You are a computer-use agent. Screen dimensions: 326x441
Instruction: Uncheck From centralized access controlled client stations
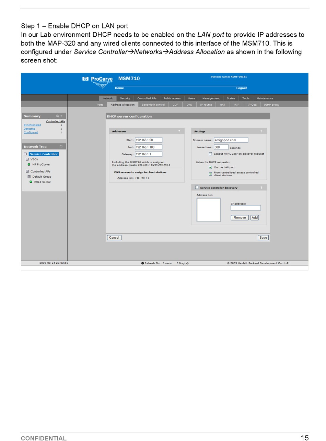pyautogui.click(x=210, y=174)
